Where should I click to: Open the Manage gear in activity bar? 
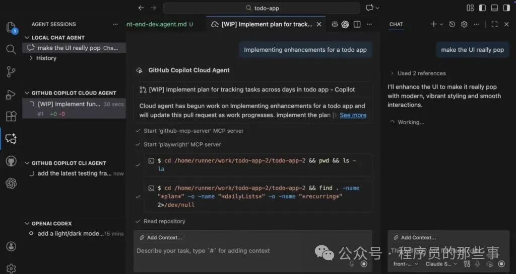(11, 268)
